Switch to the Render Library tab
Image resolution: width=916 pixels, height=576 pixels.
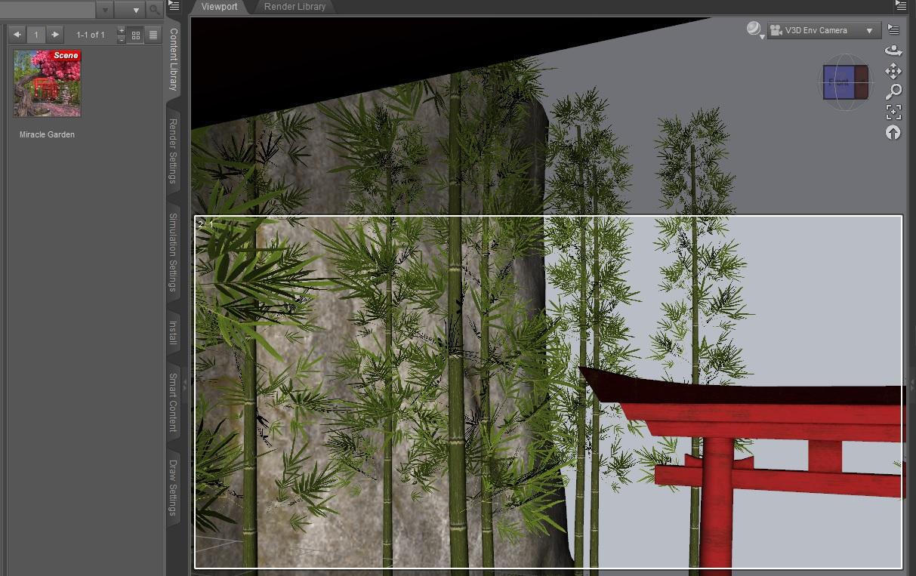[295, 7]
